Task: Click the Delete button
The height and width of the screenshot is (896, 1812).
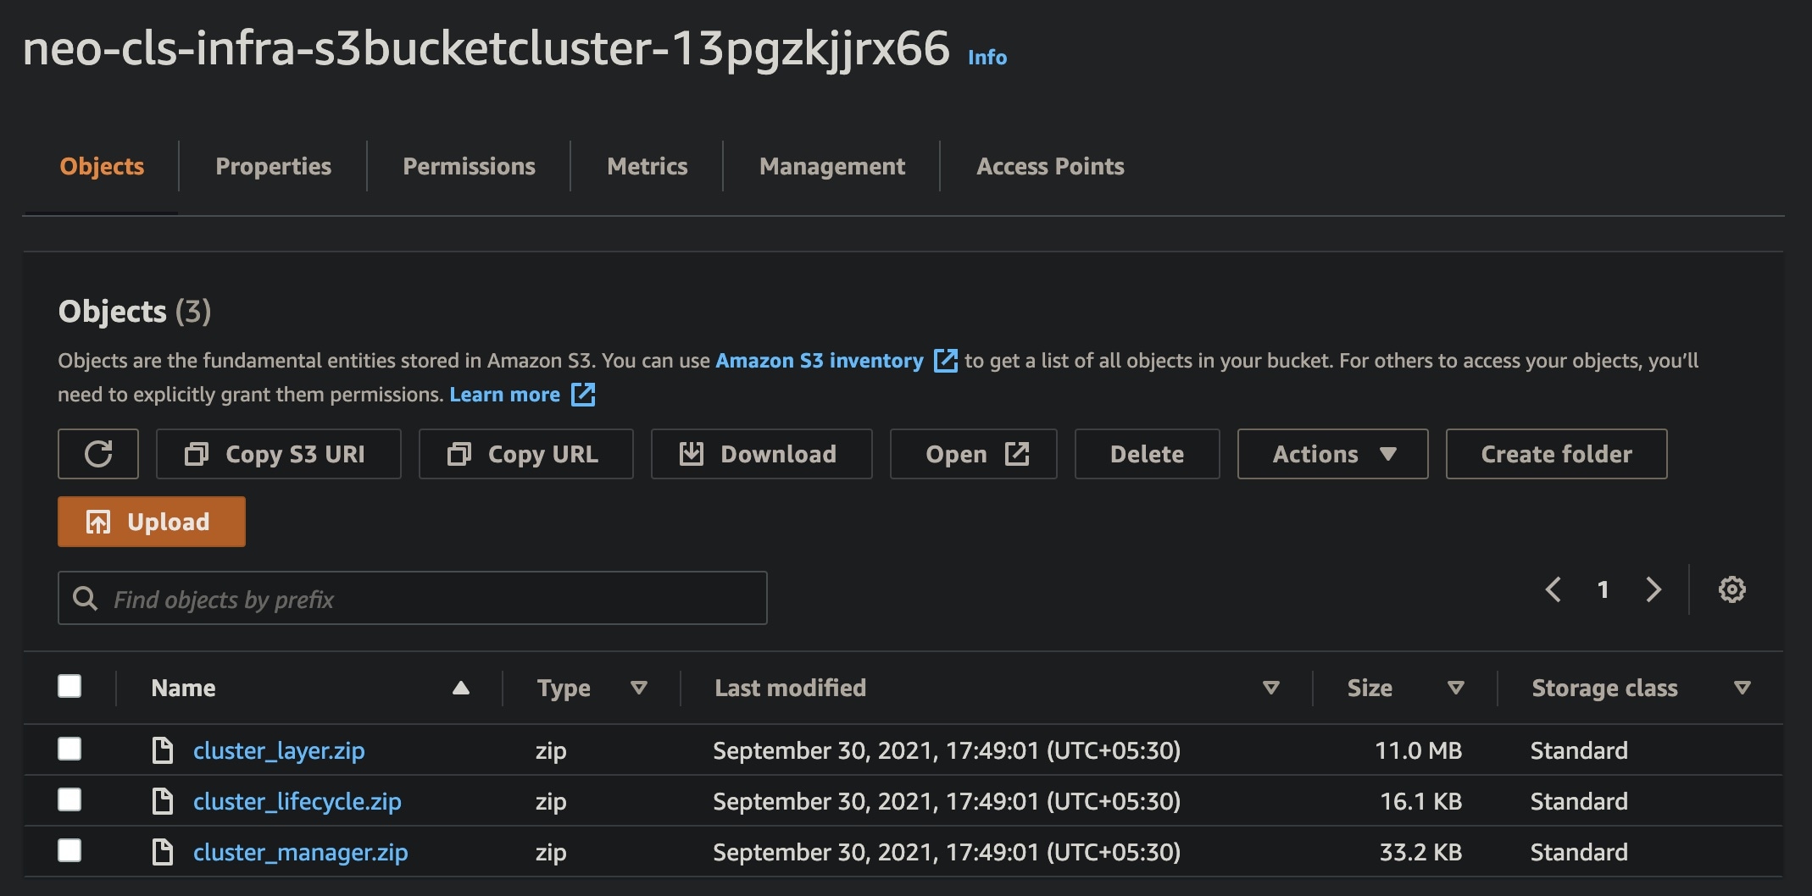Action: point(1148,454)
